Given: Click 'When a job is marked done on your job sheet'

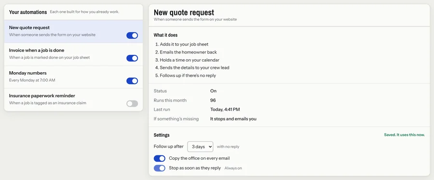Looking at the screenshot, I should tap(50, 57).
